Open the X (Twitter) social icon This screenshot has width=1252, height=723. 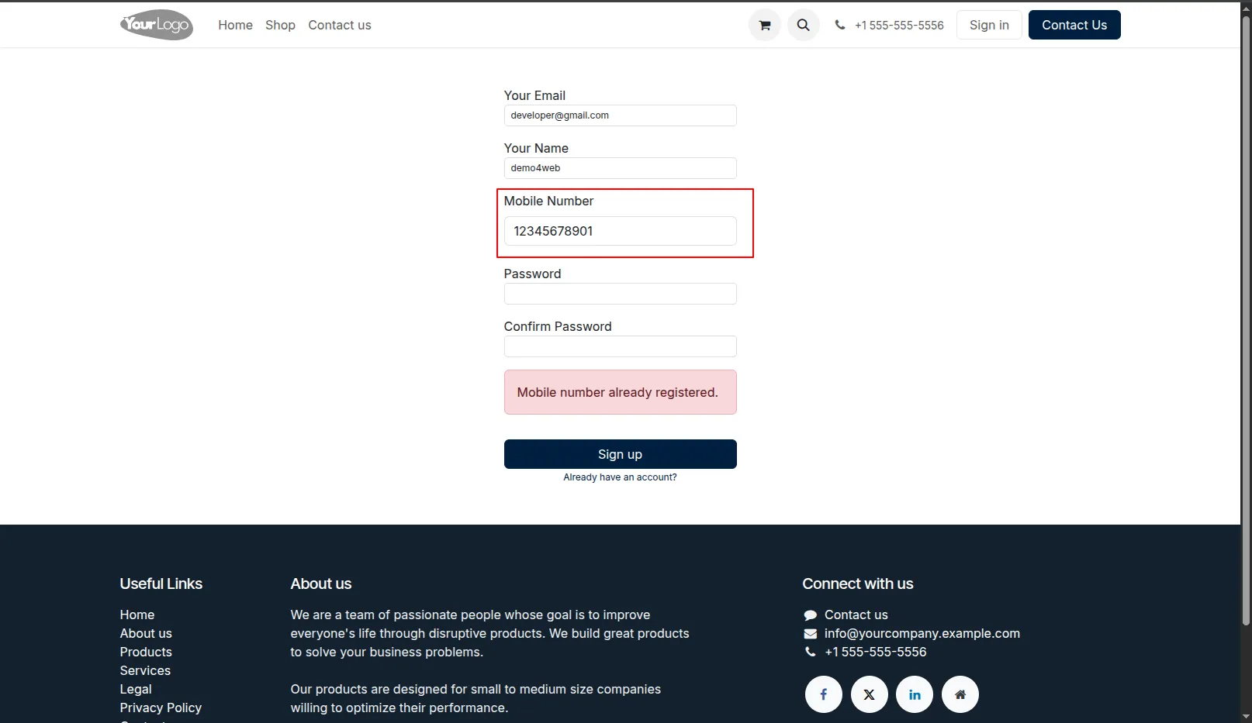(x=869, y=694)
